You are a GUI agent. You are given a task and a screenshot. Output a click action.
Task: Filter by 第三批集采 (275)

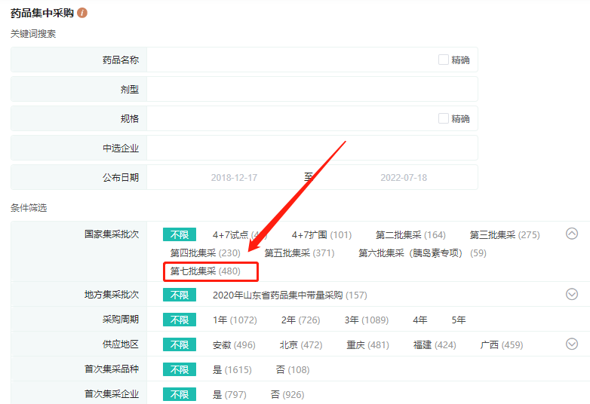(x=505, y=235)
